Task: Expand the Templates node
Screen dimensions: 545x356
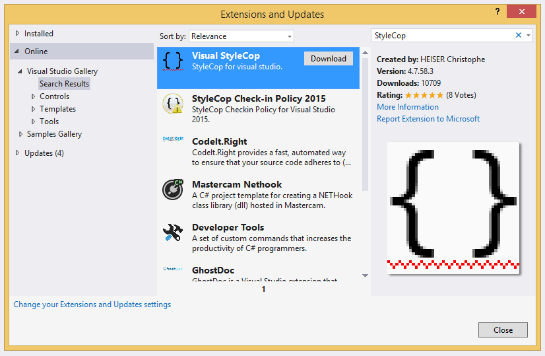Action: click(34, 109)
